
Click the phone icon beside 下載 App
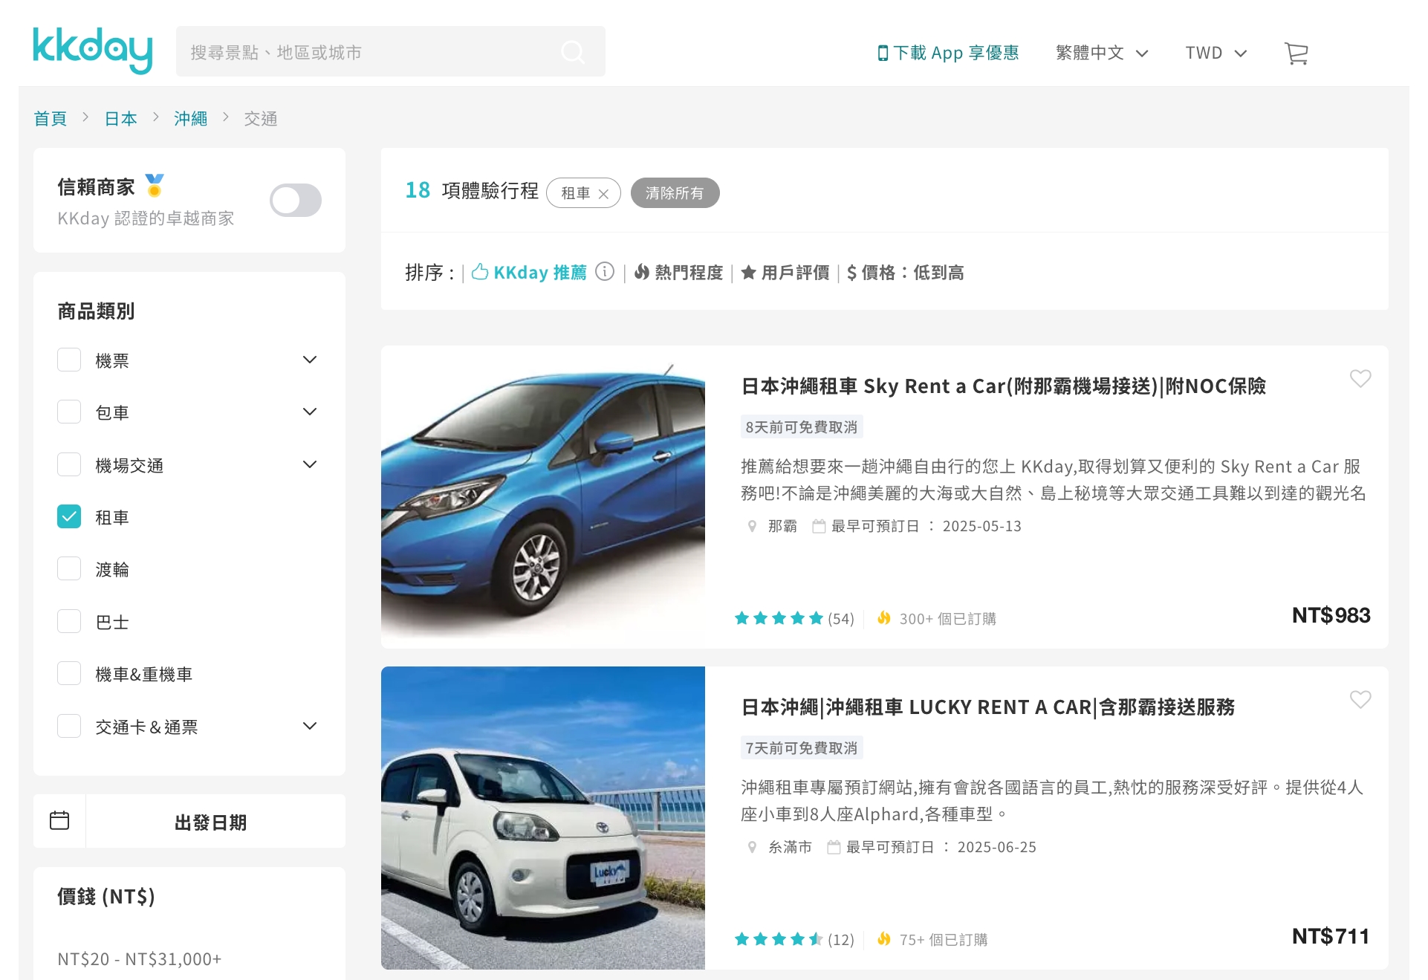point(883,53)
